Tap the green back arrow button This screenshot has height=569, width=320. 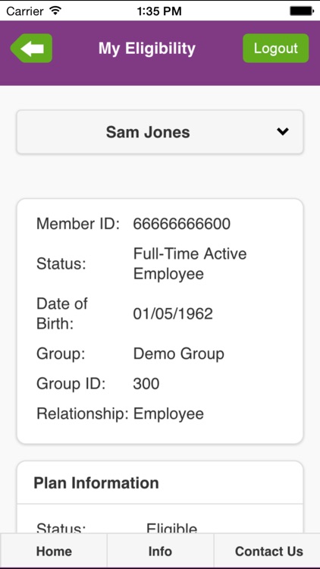(x=32, y=49)
